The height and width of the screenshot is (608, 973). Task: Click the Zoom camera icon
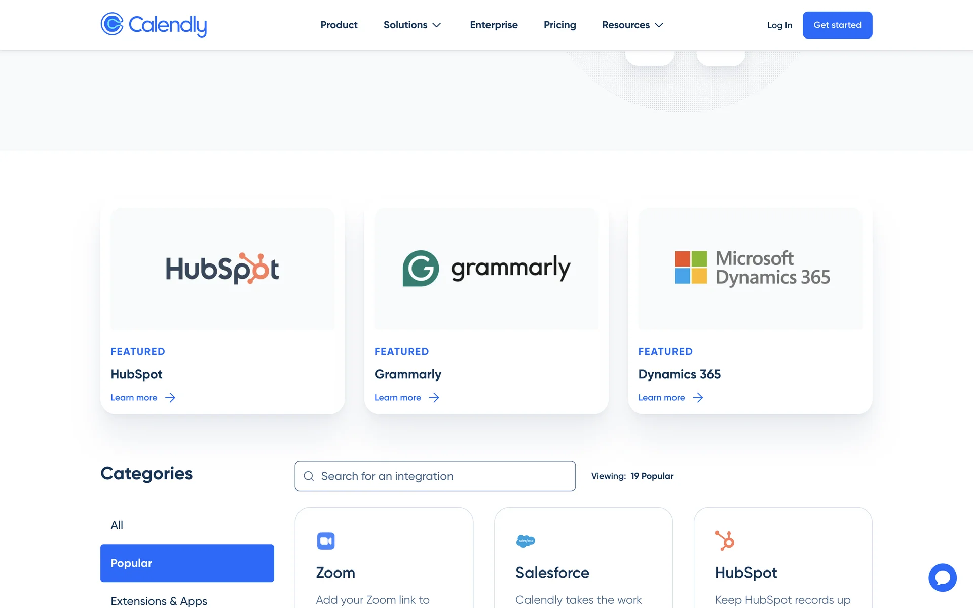(326, 541)
